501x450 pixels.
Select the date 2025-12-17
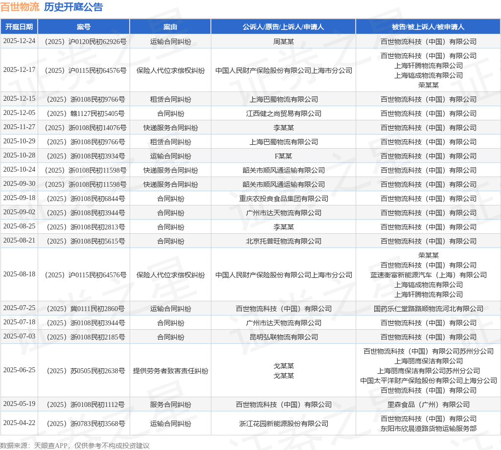pyautogui.click(x=19, y=69)
